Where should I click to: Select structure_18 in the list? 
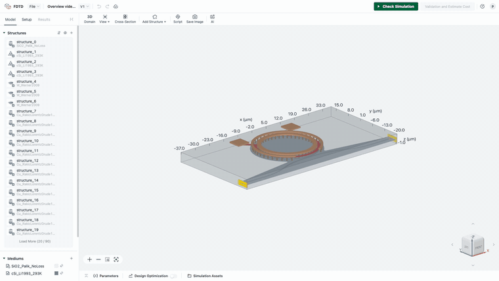[x=39, y=221]
